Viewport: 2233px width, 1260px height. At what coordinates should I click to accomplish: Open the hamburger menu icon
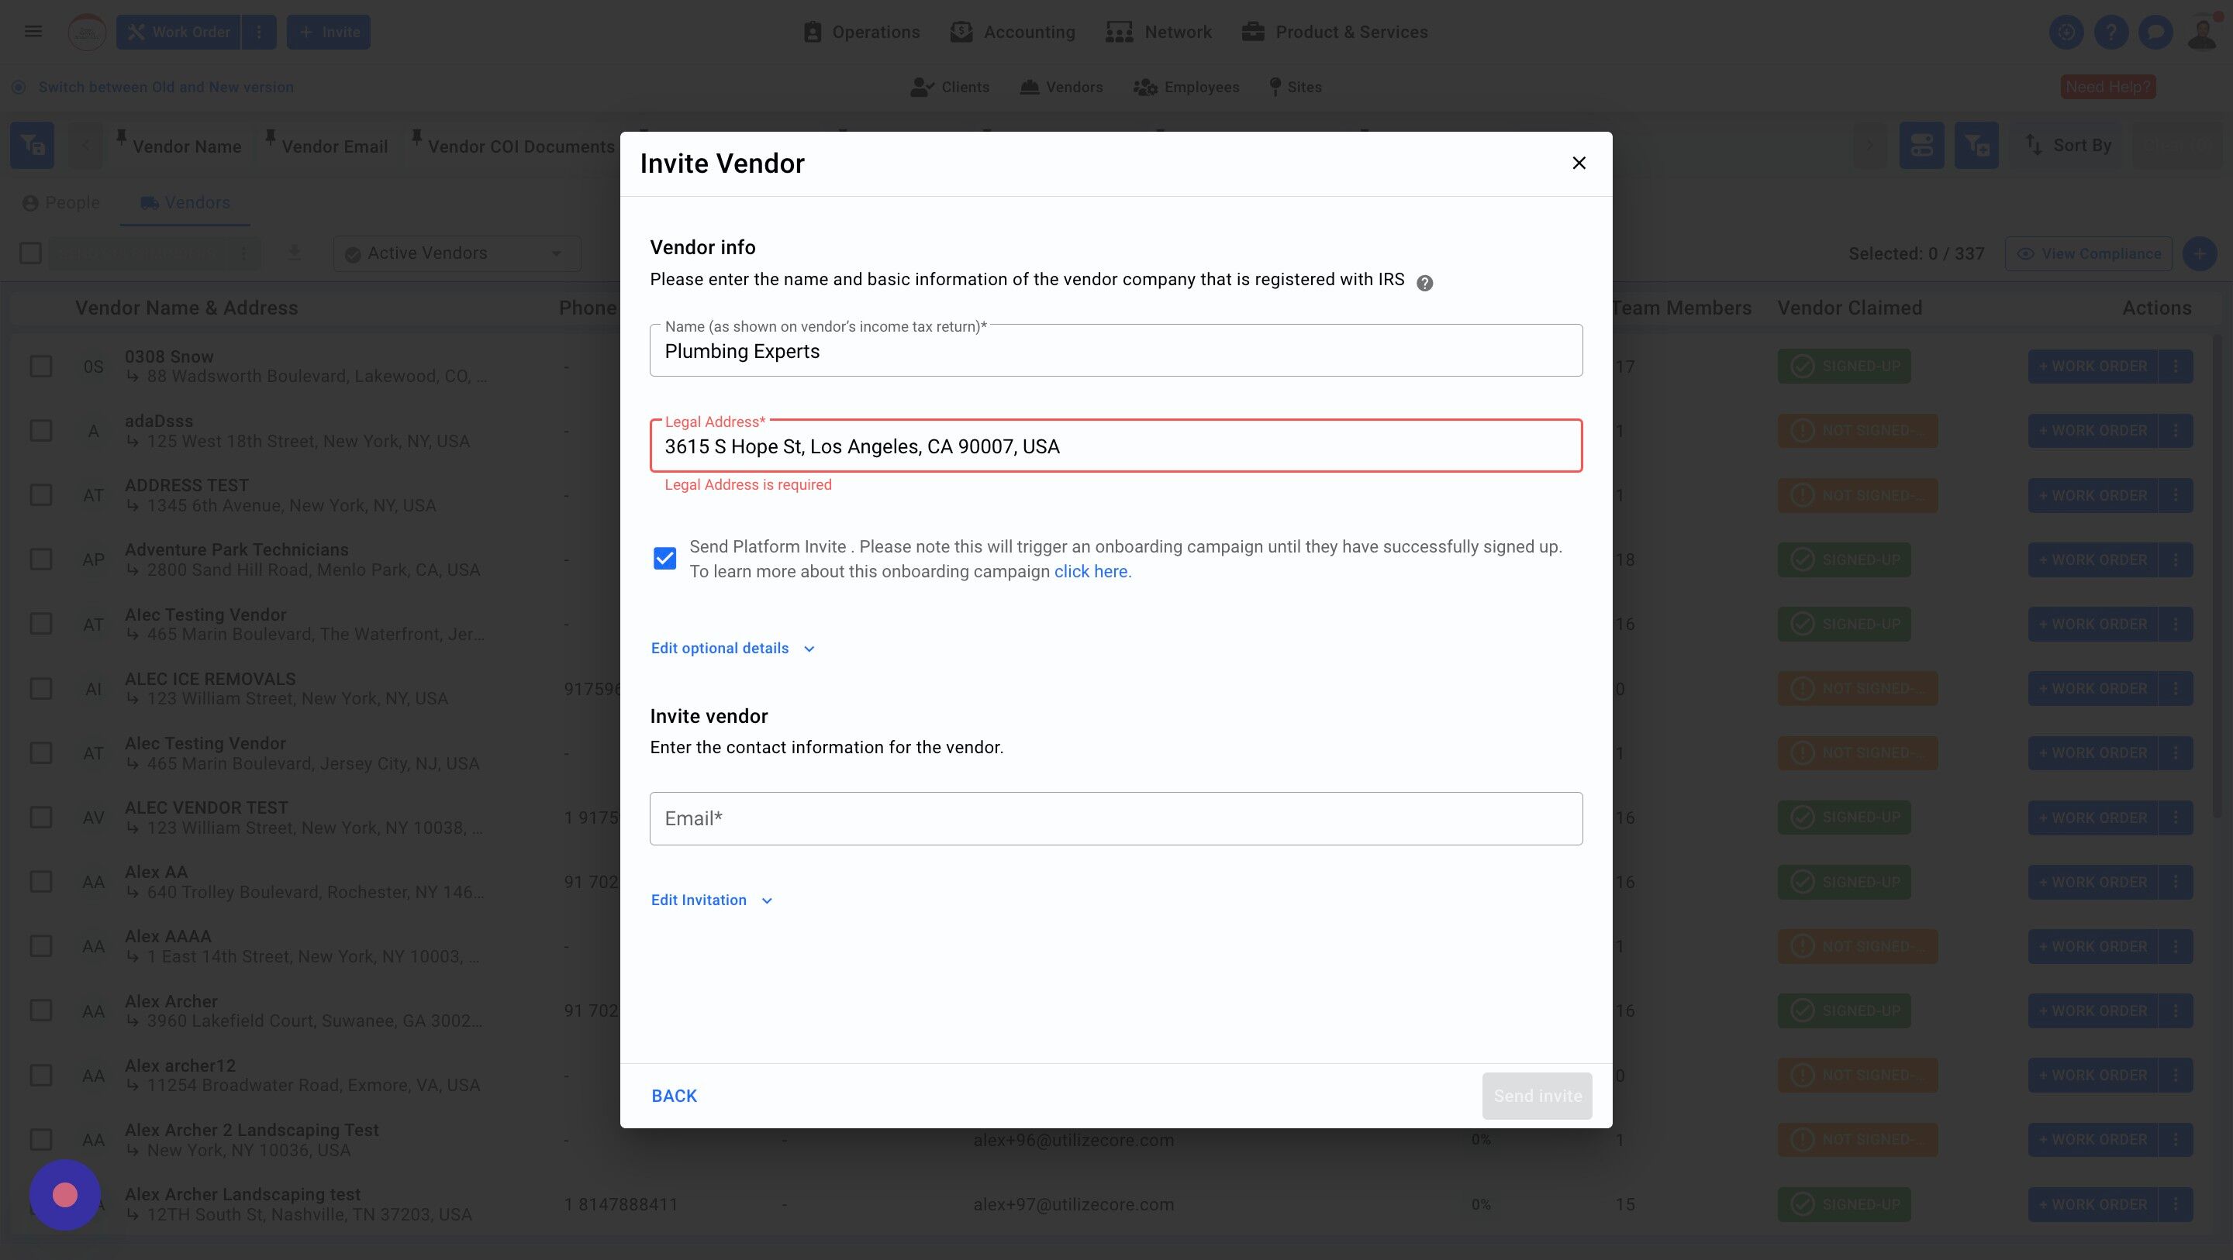[33, 32]
